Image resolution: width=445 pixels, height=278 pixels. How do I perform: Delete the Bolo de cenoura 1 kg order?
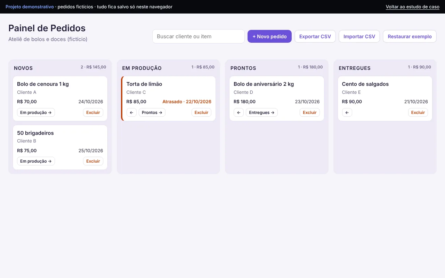tap(93, 113)
